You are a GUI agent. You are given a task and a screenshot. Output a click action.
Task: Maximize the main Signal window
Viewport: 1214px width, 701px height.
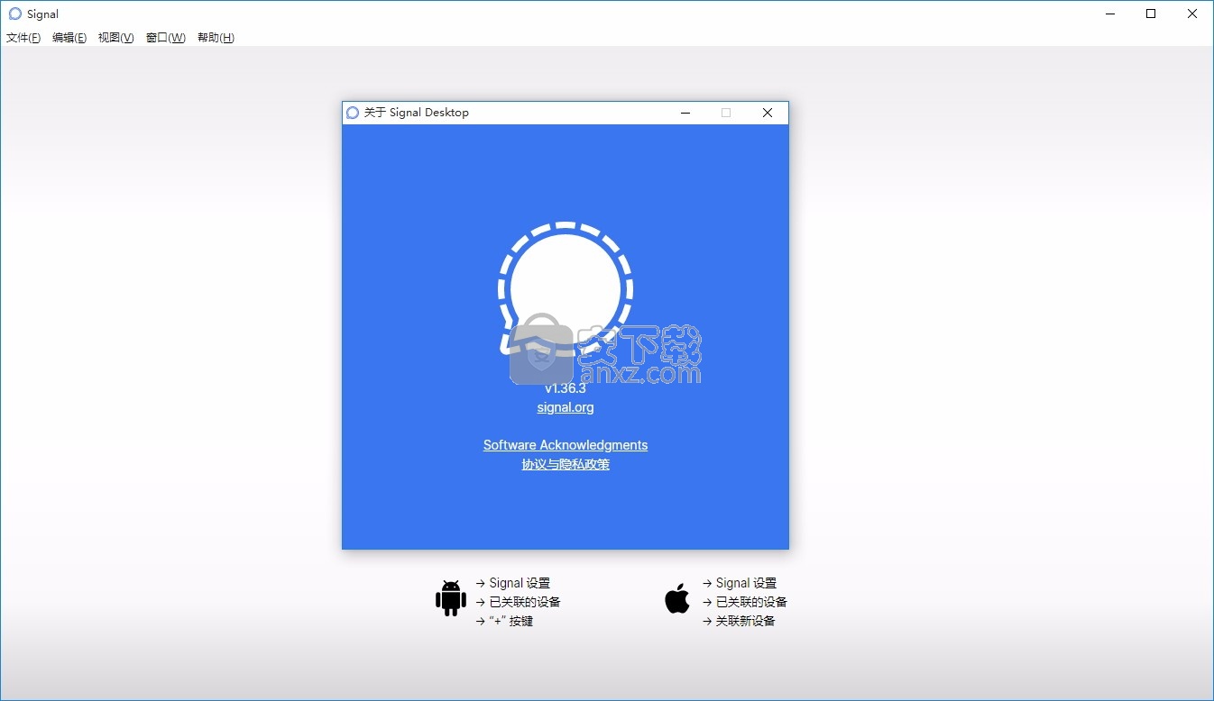click(x=1151, y=14)
